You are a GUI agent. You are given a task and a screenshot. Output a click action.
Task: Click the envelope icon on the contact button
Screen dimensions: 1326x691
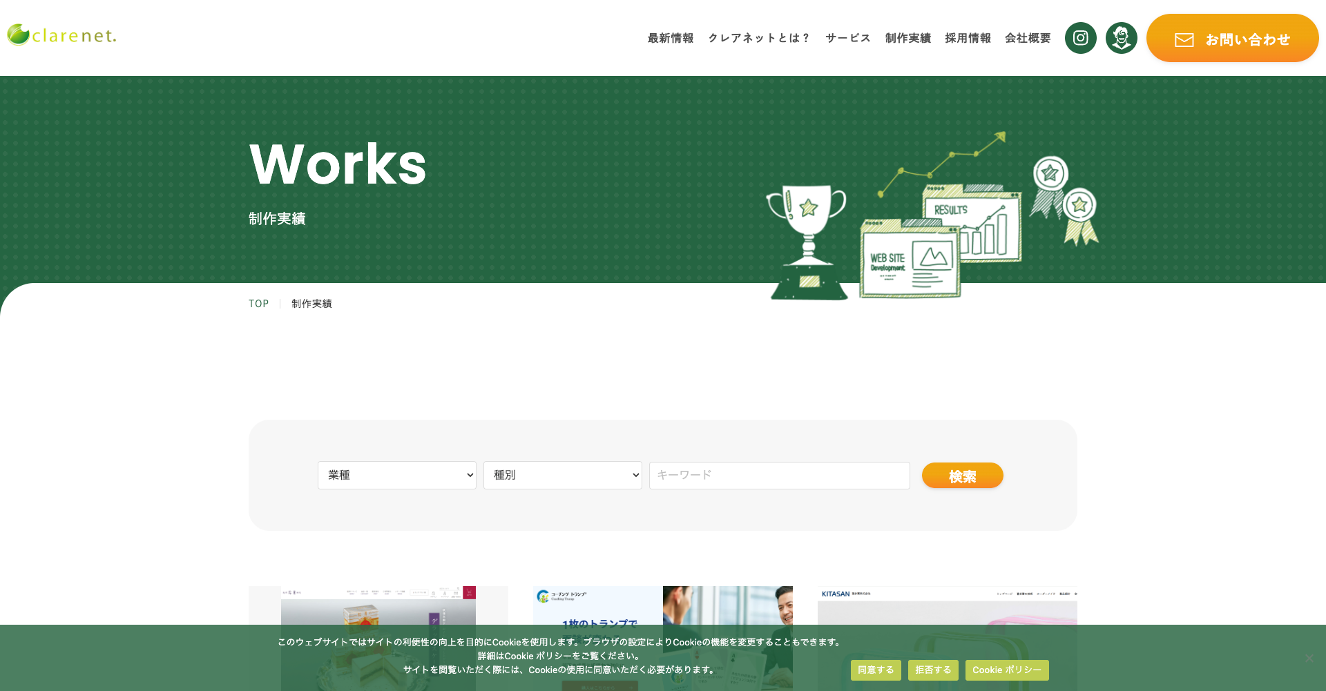[x=1184, y=40]
